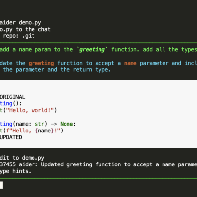The width and height of the screenshot is (197, 197).
Task: Select the 'repo: .git' line
Action: click(19, 36)
